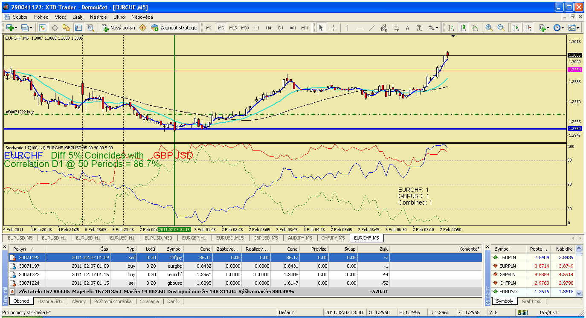This screenshot has width=586, height=318.
Task: Open the Nápověda menu
Action: [x=142, y=17]
